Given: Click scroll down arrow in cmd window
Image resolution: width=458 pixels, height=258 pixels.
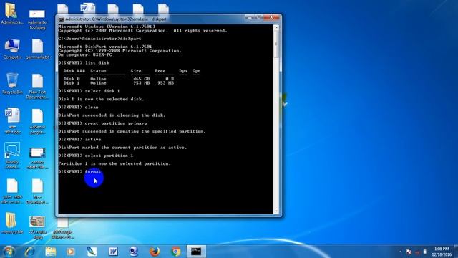Looking at the screenshot, I should 276,211.
